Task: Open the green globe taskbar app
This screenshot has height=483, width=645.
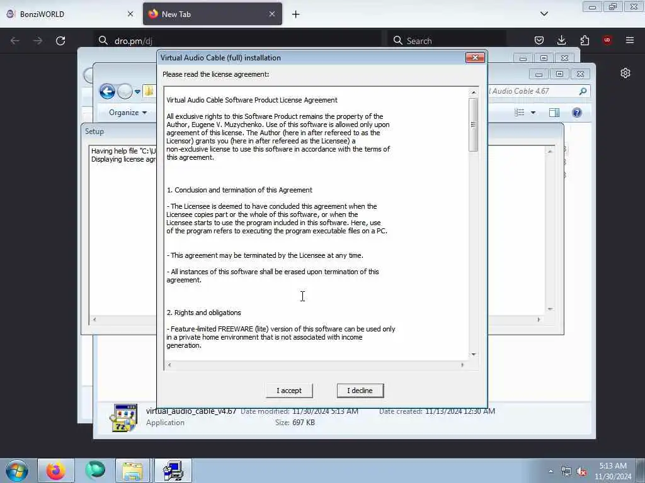Action: point(94,470)
